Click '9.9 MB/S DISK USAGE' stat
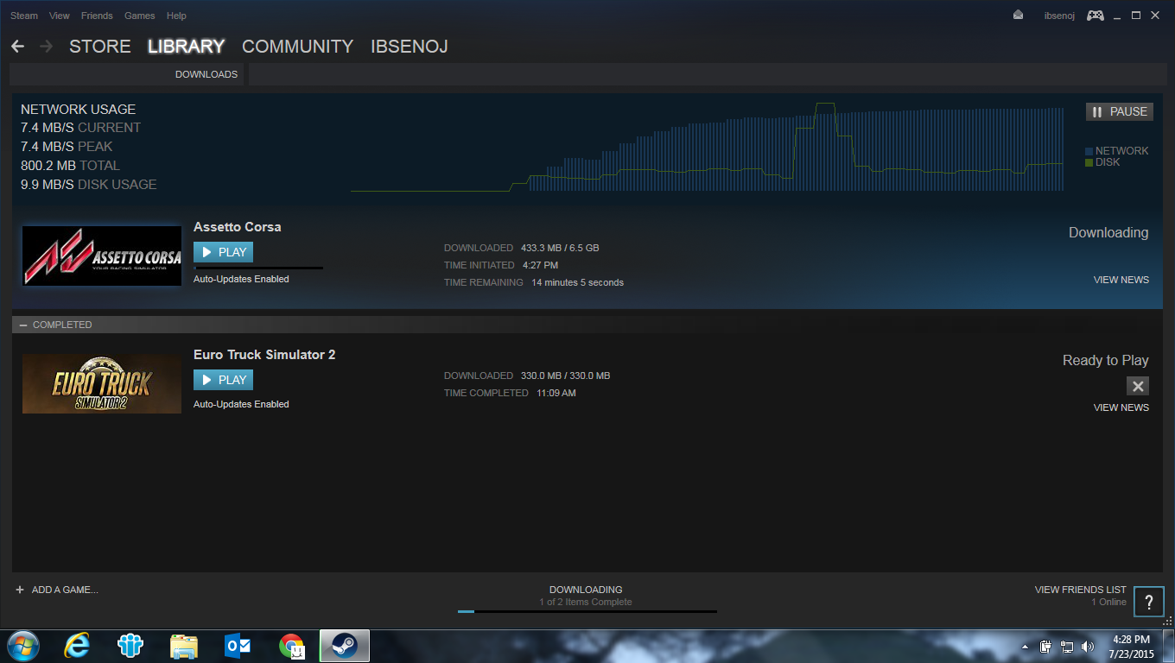 pyautogui.click(x=89, y=185)
